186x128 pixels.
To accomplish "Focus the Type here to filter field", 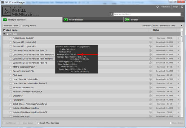I will click(147, 14).
